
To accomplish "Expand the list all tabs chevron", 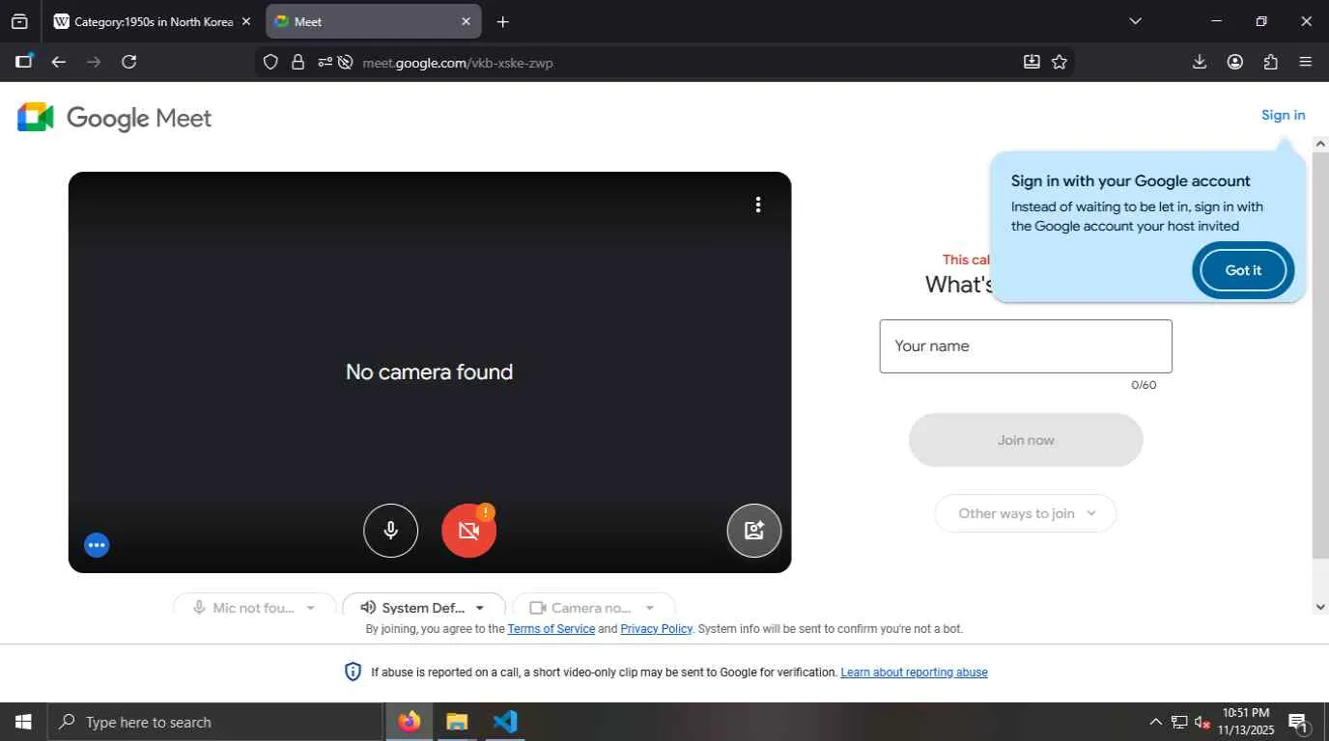I will (x=1135, y=21).
